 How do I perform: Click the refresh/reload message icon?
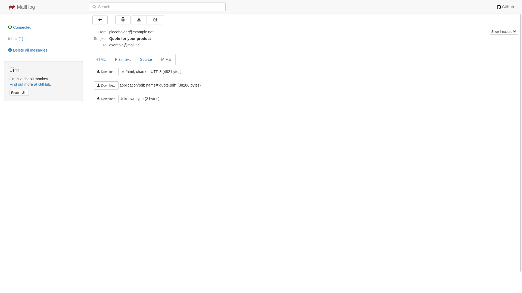coord(155,20)
